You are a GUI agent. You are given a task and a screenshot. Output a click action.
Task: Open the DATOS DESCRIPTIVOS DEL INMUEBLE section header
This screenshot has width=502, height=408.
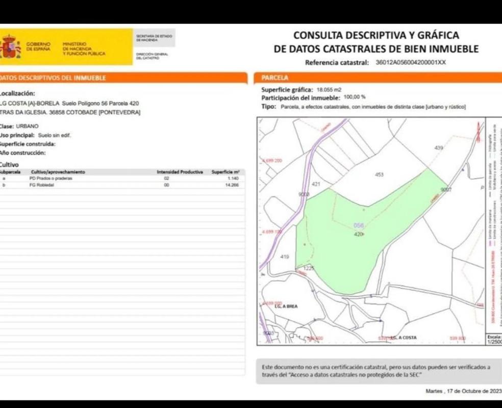(x=54, y=78)
